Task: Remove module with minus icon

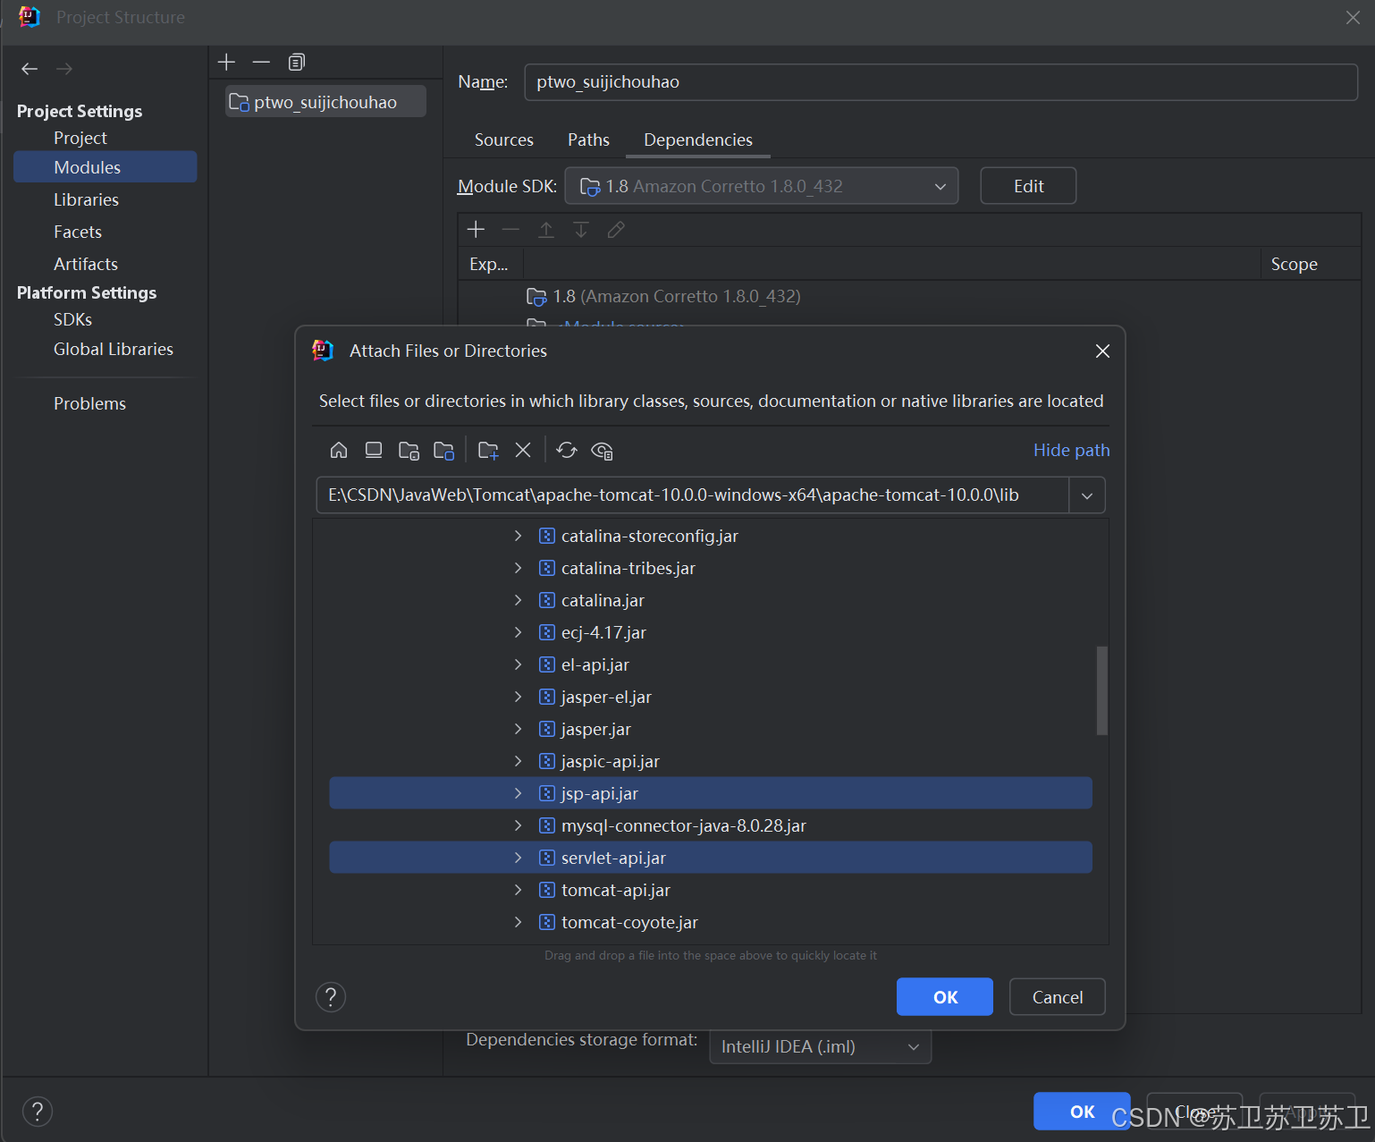Action: coord(261,62)
